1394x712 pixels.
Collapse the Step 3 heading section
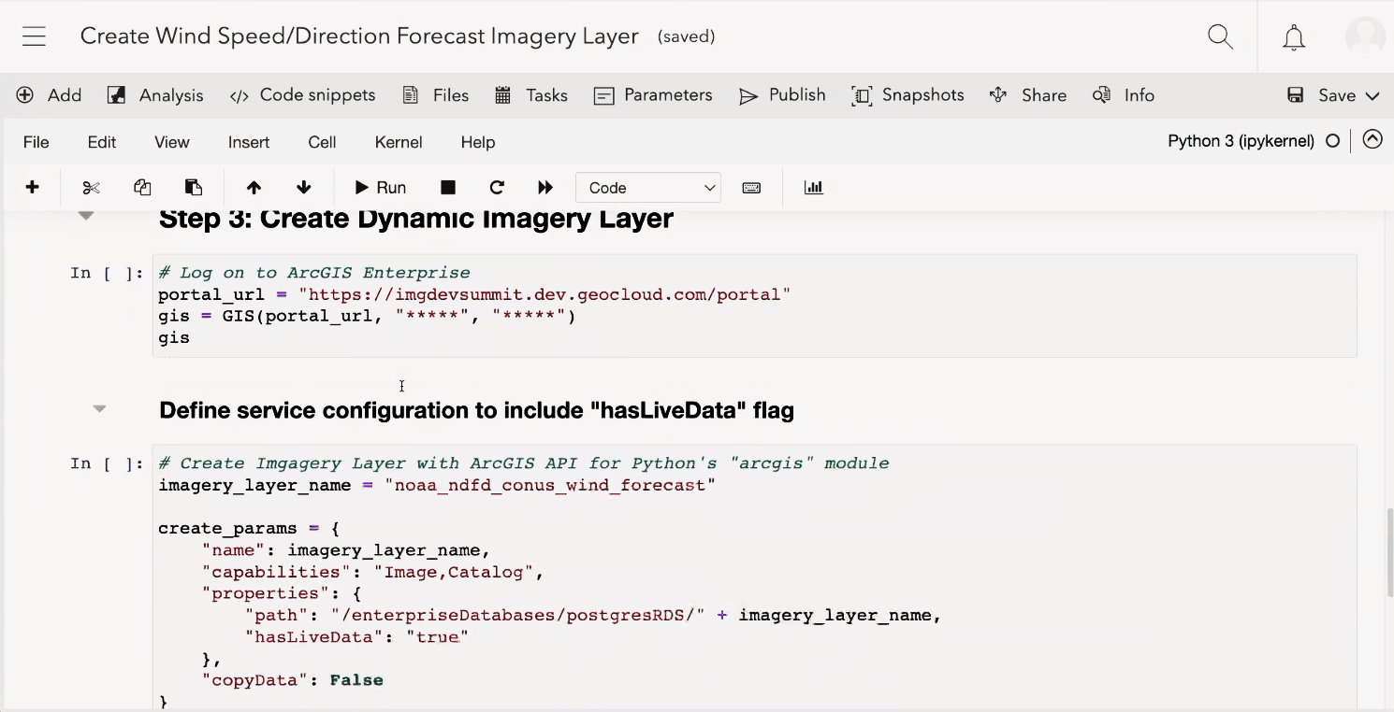[86, 216]
